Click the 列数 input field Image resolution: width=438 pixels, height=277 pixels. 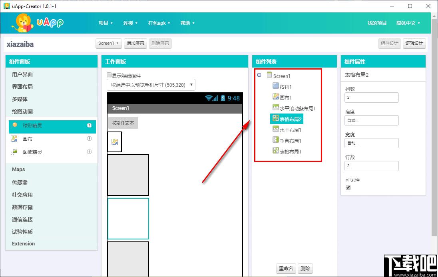(372, 98)
